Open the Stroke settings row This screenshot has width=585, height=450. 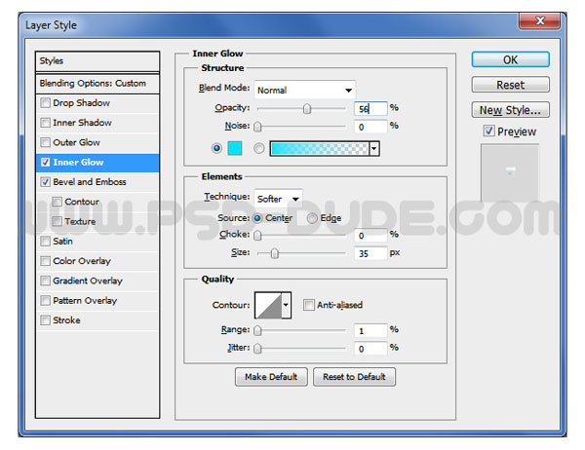(97, 320)
